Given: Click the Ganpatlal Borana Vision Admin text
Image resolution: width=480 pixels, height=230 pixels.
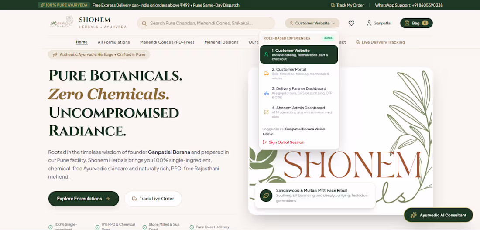Looking at the screenshot, I should [294, 132].
